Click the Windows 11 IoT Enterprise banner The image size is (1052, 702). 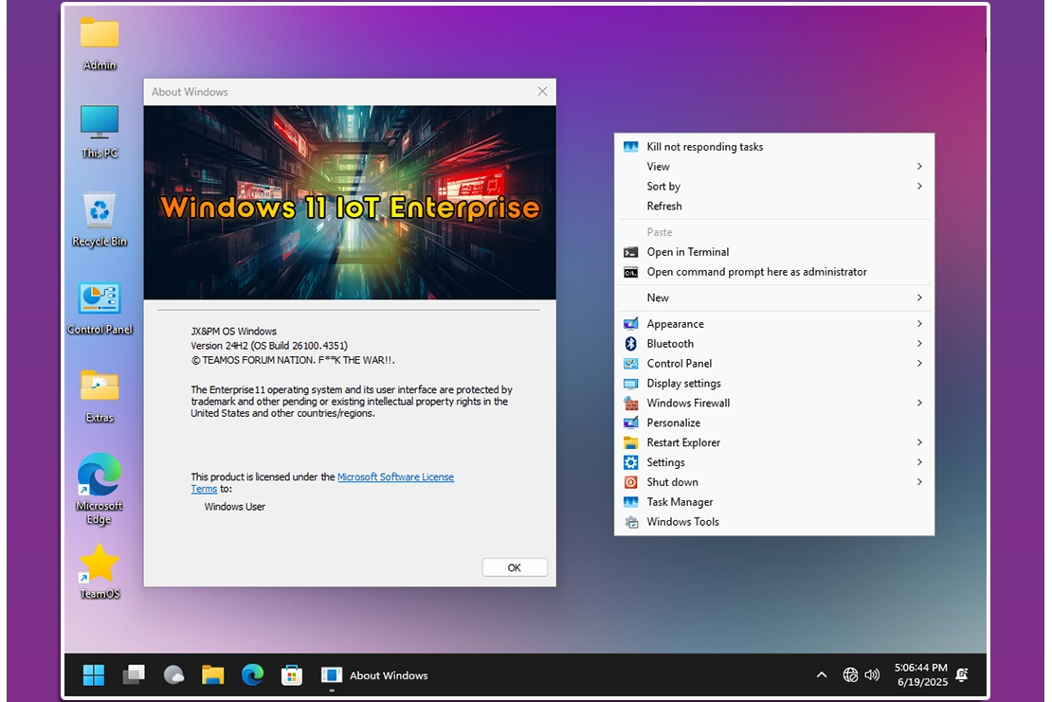[x=350, y=203]
